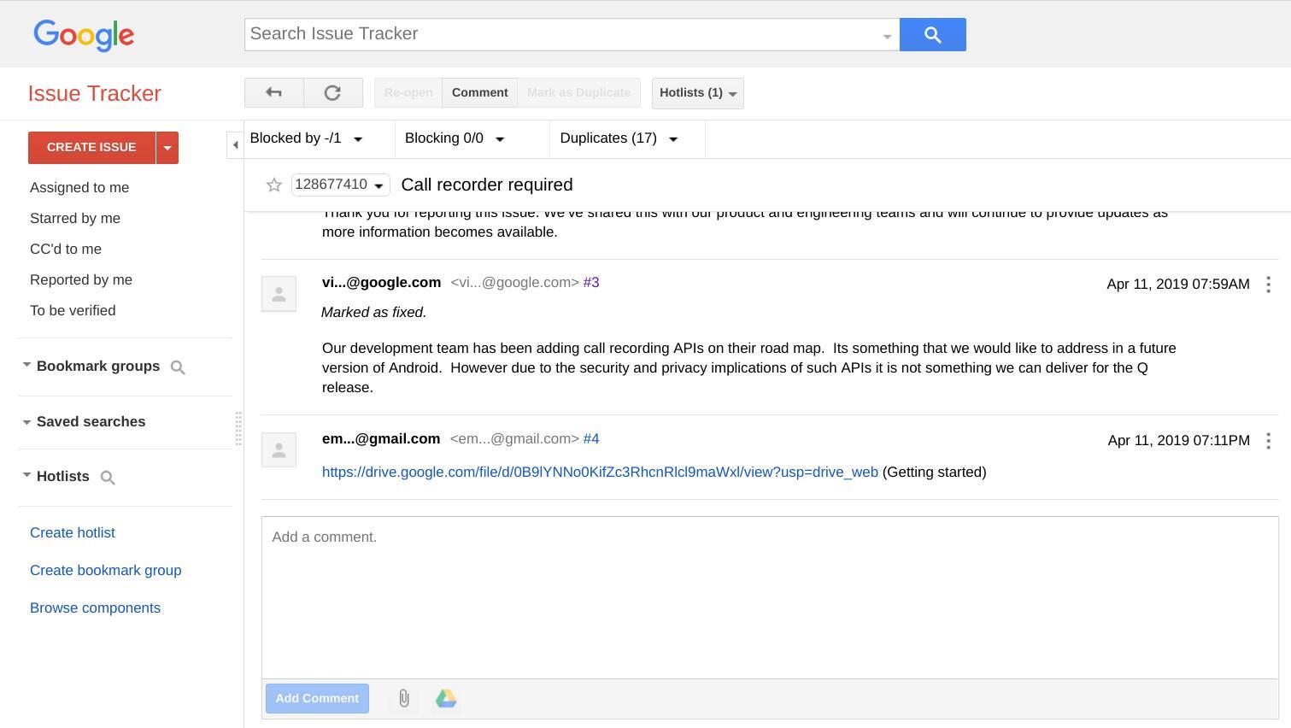This screenshot has height=728, width=1291.
Task: Open search options dropdown arrow in search box
Action: 887,36
